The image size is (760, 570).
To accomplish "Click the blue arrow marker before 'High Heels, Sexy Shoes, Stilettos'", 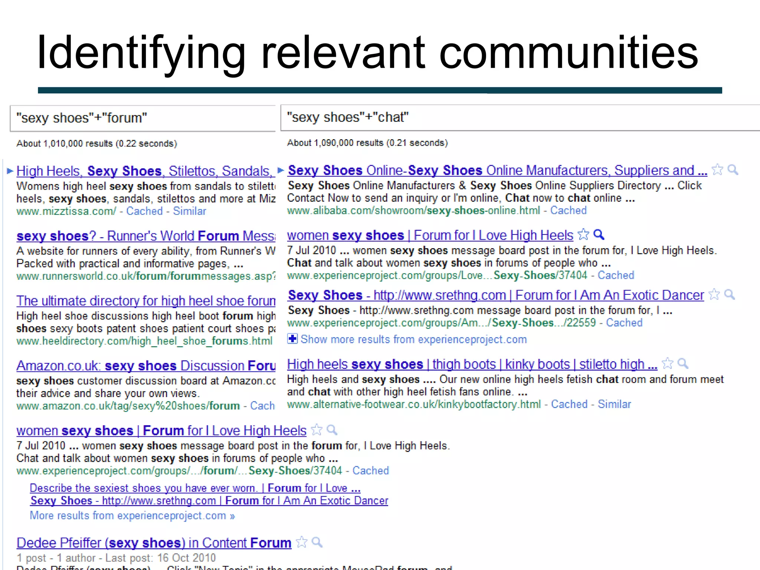I will pyautogui.click(x=10, y=171).
